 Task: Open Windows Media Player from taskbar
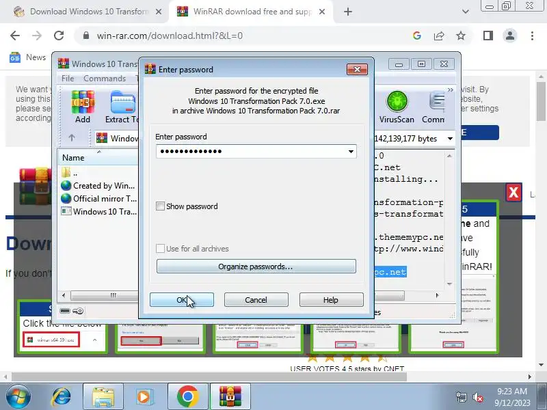click(144, 397)
